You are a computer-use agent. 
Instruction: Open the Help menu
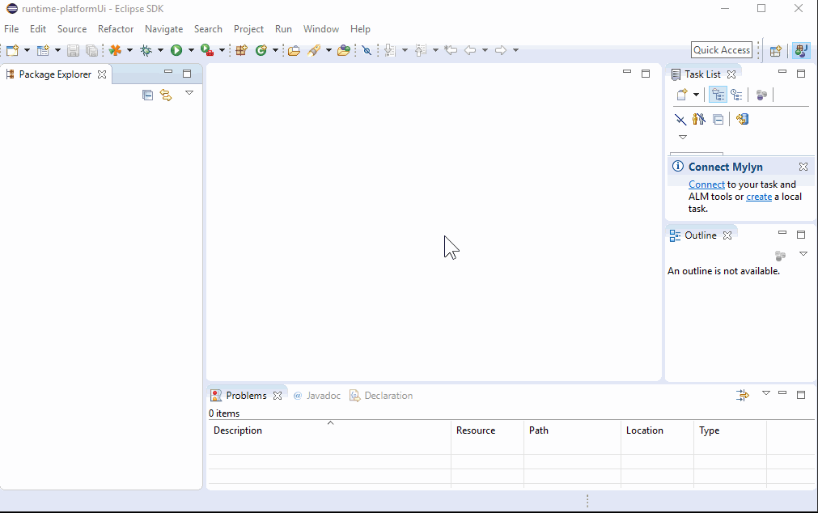pos(360,29)
